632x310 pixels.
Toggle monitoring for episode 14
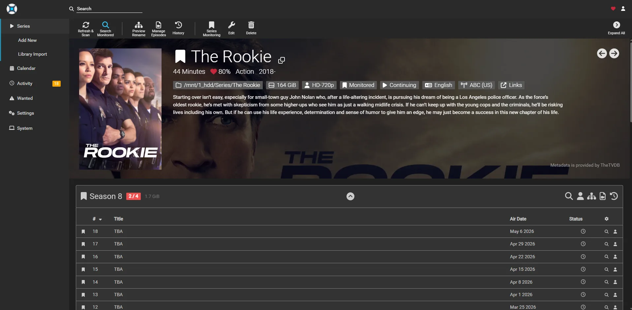pos(83,282)
